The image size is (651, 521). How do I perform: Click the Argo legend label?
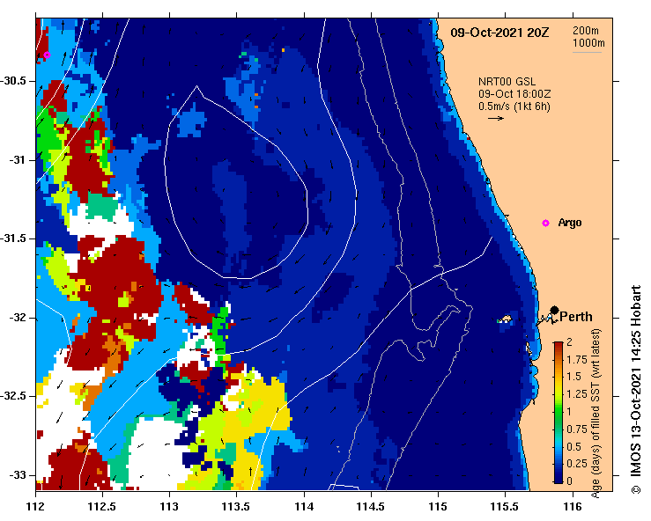tap(570, 223)
